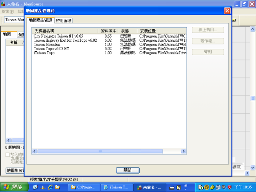The image size is (256, 192).
Task: Open the folder quick launch icon
Action: 58,187
